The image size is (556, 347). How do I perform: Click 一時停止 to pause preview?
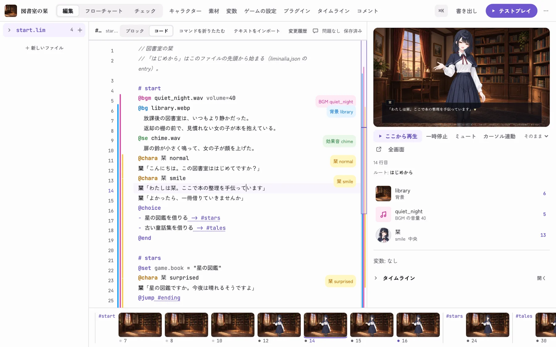point(437,136)
